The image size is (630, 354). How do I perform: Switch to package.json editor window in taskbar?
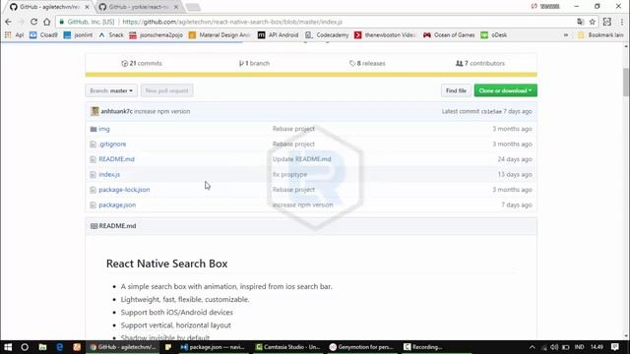(x=213, y=347)
